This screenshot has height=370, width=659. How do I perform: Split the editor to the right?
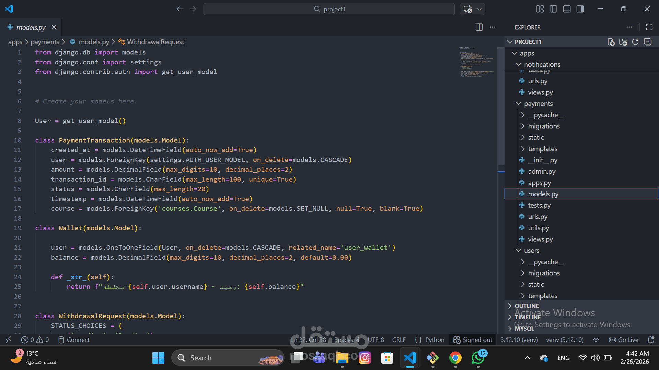[x=479, y=27]
